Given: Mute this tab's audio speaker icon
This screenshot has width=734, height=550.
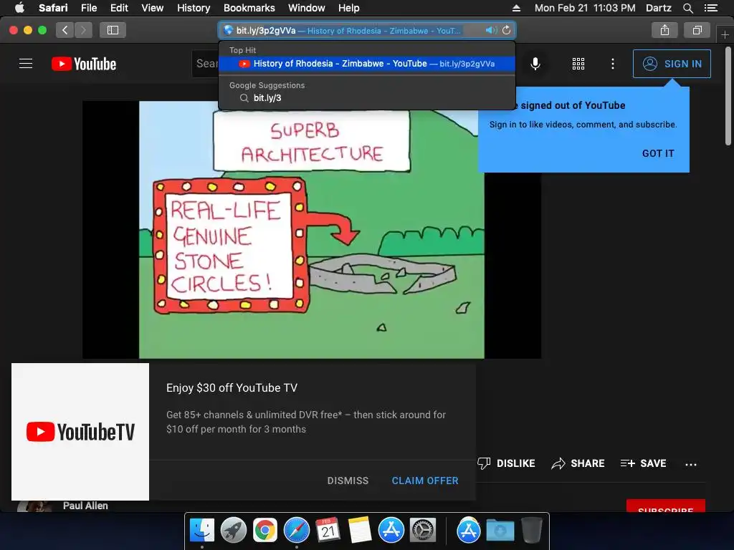Looking at the screenshot, I should pos(490,30).
